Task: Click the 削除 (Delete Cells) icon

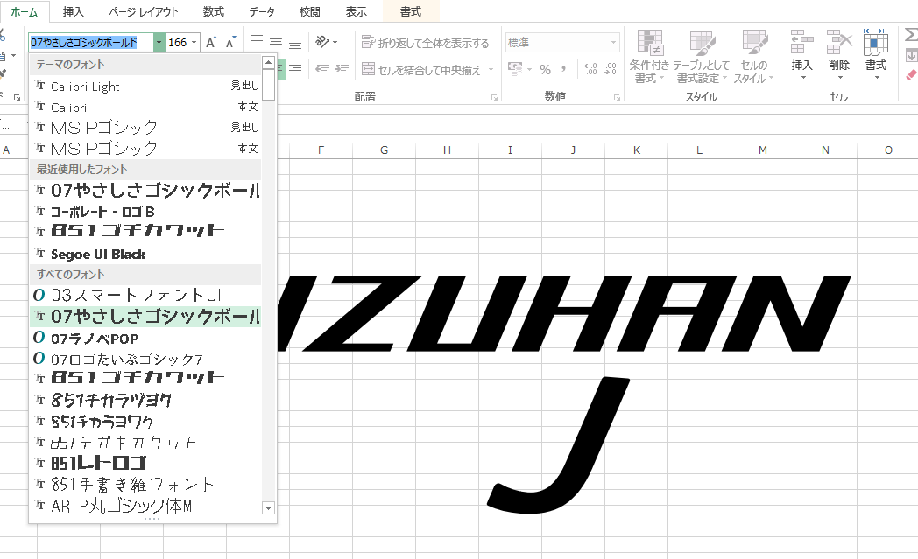Action: coord(838,52)
